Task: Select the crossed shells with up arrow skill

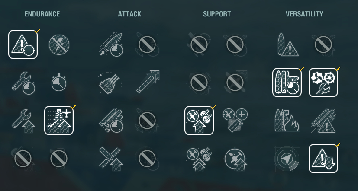Action: [111, 159]
